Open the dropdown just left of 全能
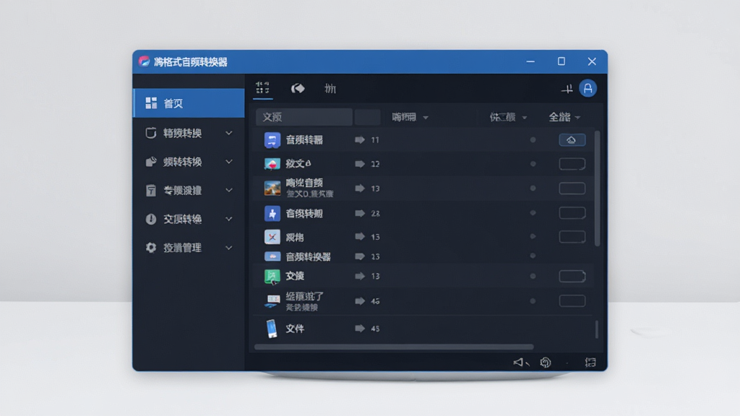 pyautogui.click(x=508, y=117)
